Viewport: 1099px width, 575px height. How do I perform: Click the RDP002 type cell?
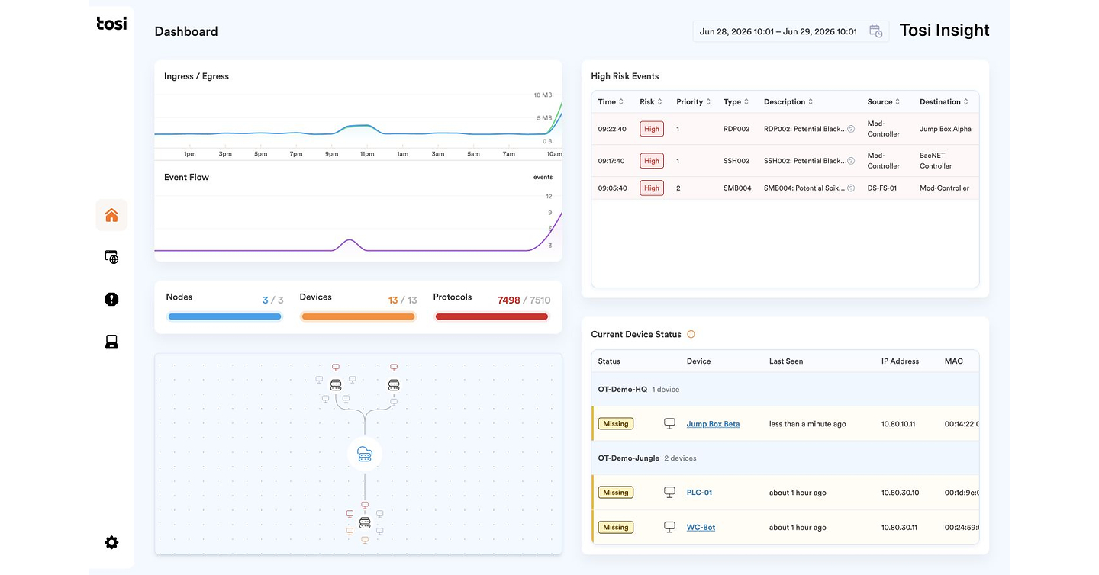736,129
